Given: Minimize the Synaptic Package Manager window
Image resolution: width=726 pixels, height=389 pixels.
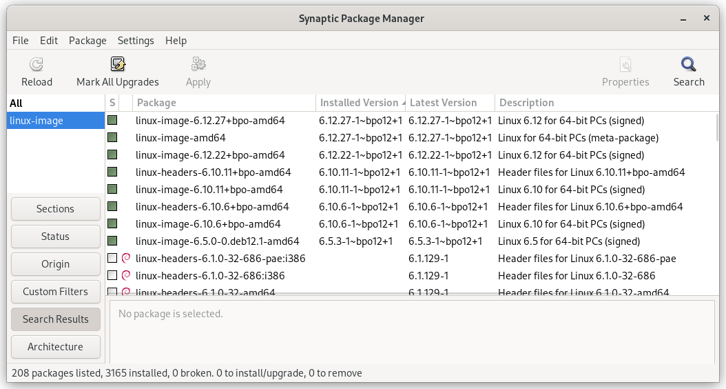Looking at the screenshot, I should click(x=683, y=19).
